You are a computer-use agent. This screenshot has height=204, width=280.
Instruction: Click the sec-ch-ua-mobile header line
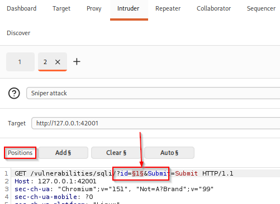click(54, 197)
